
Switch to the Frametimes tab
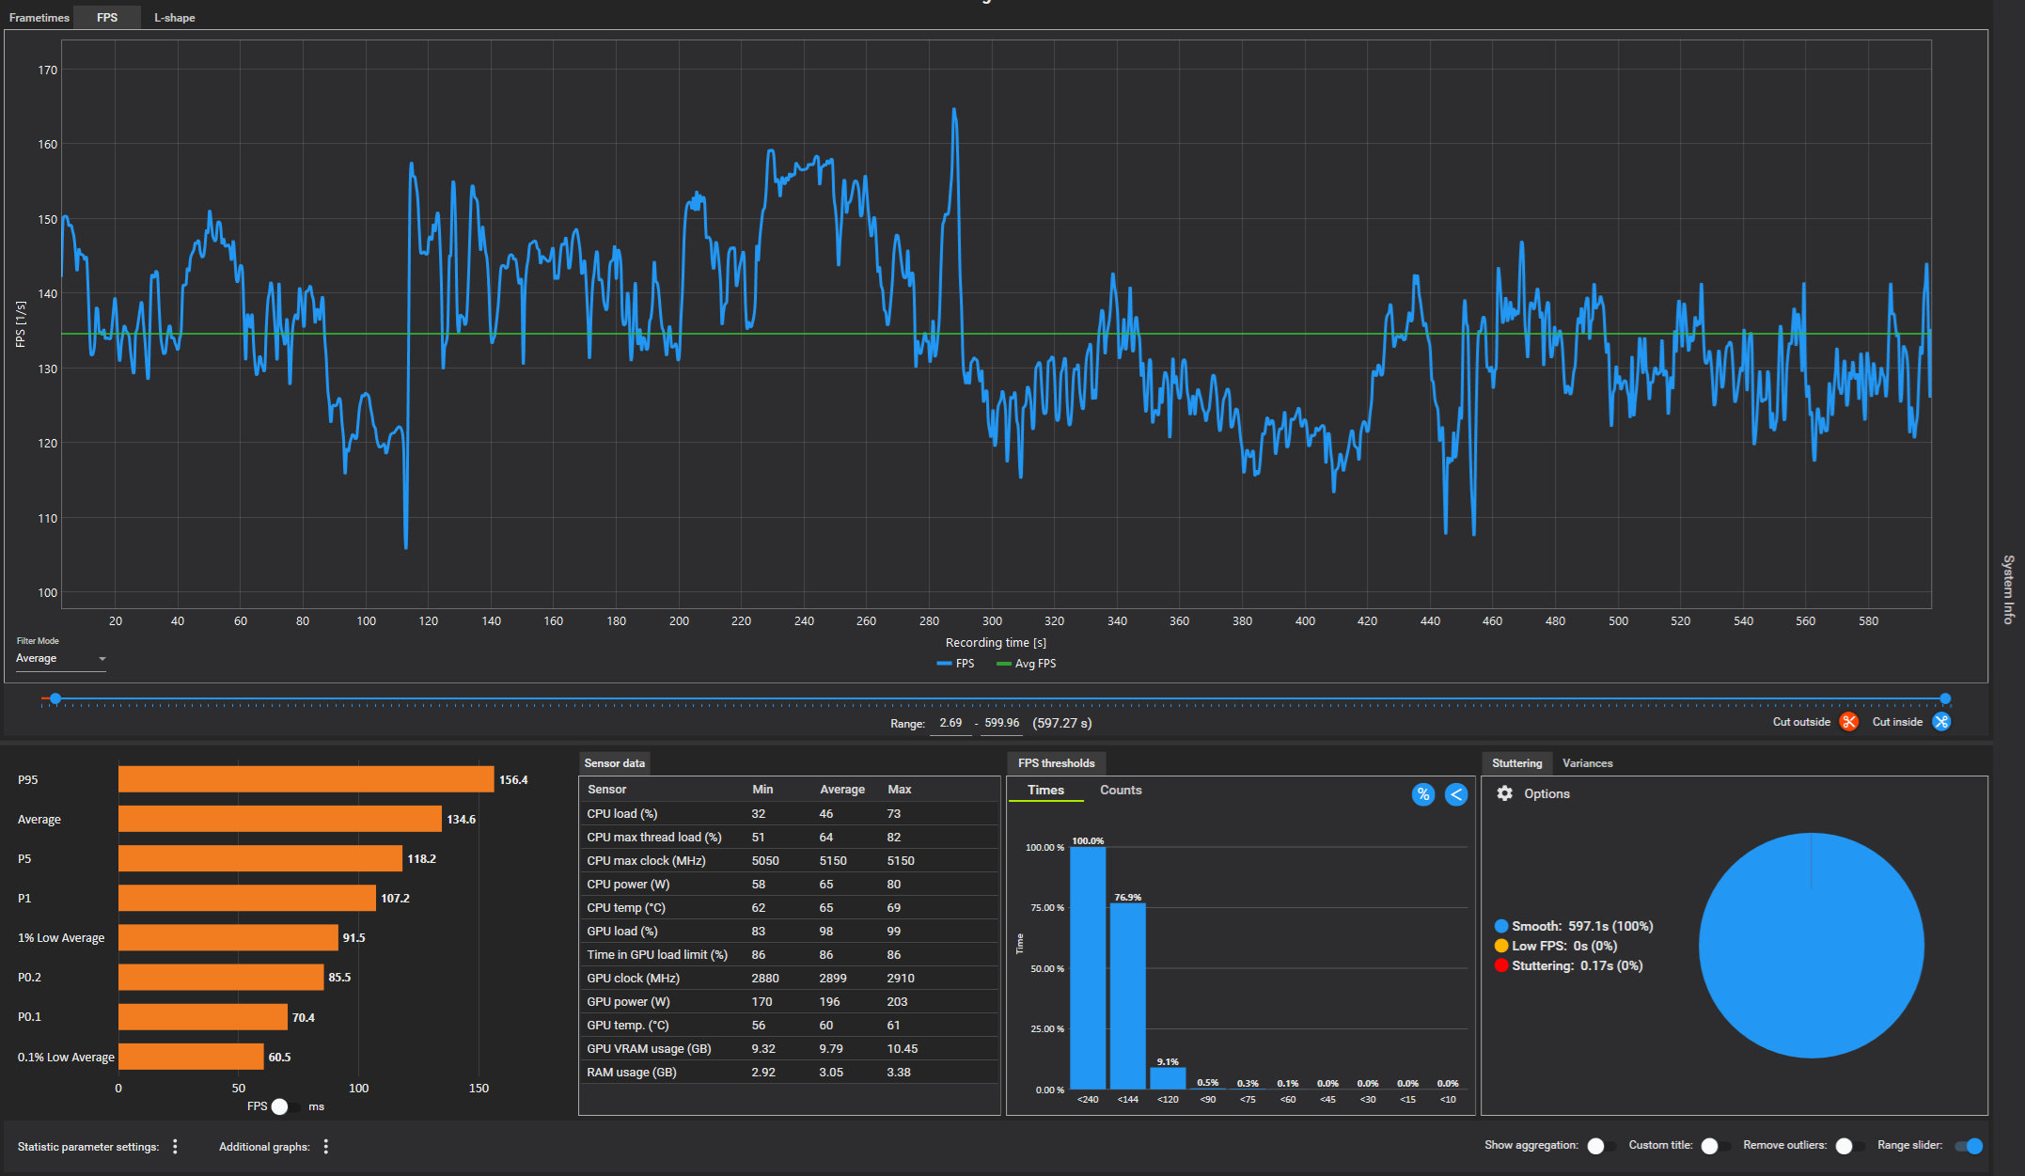(x=39, y=18)
